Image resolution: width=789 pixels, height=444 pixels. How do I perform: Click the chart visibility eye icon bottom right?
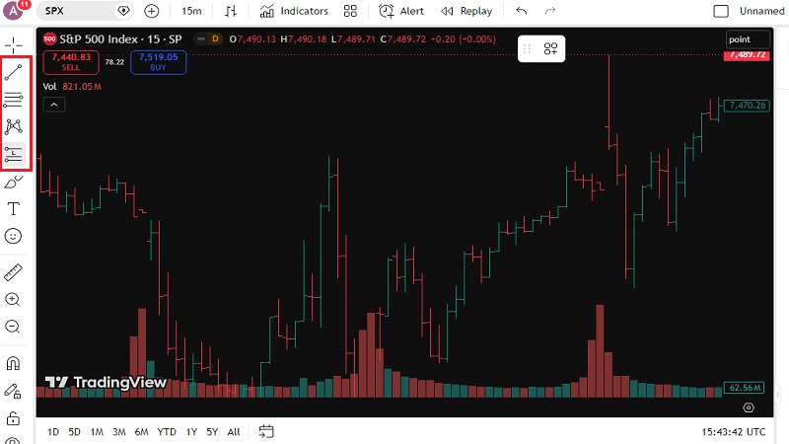coord(749,407)
